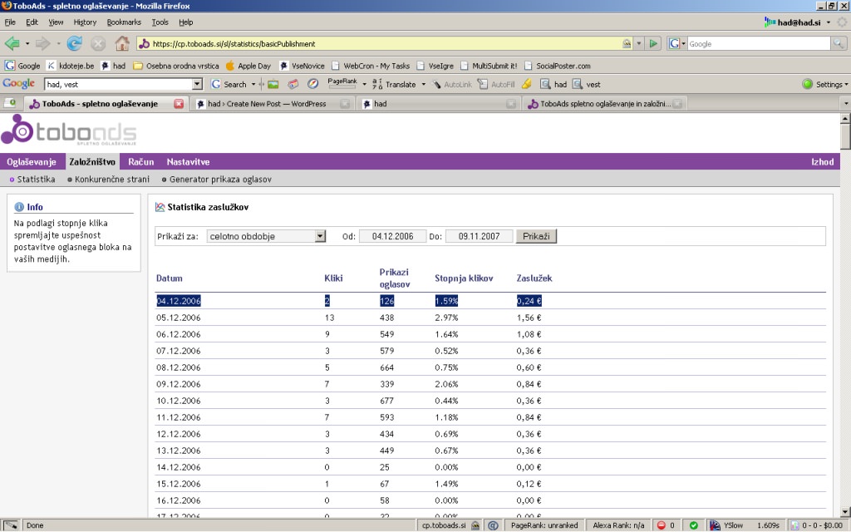The height and width of the screenshot is (532, 851).
Task: Click the Home icon in navigation toolbar
Action: 121,43
